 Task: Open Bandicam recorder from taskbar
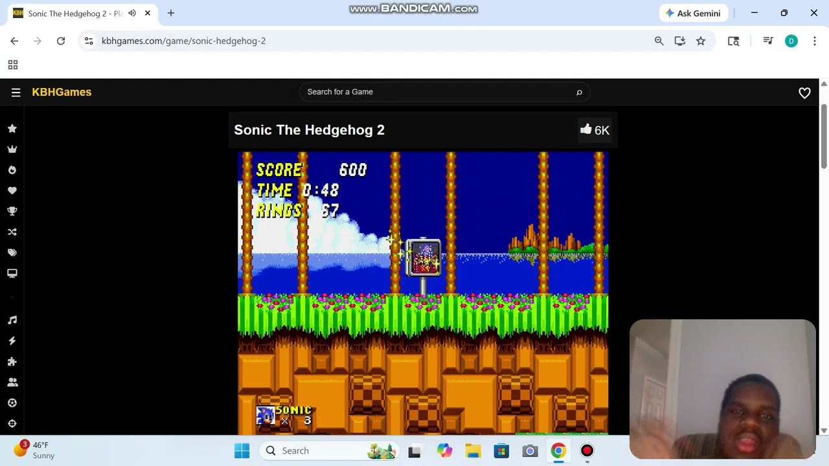pyautogui.click(x=587, y=451)
